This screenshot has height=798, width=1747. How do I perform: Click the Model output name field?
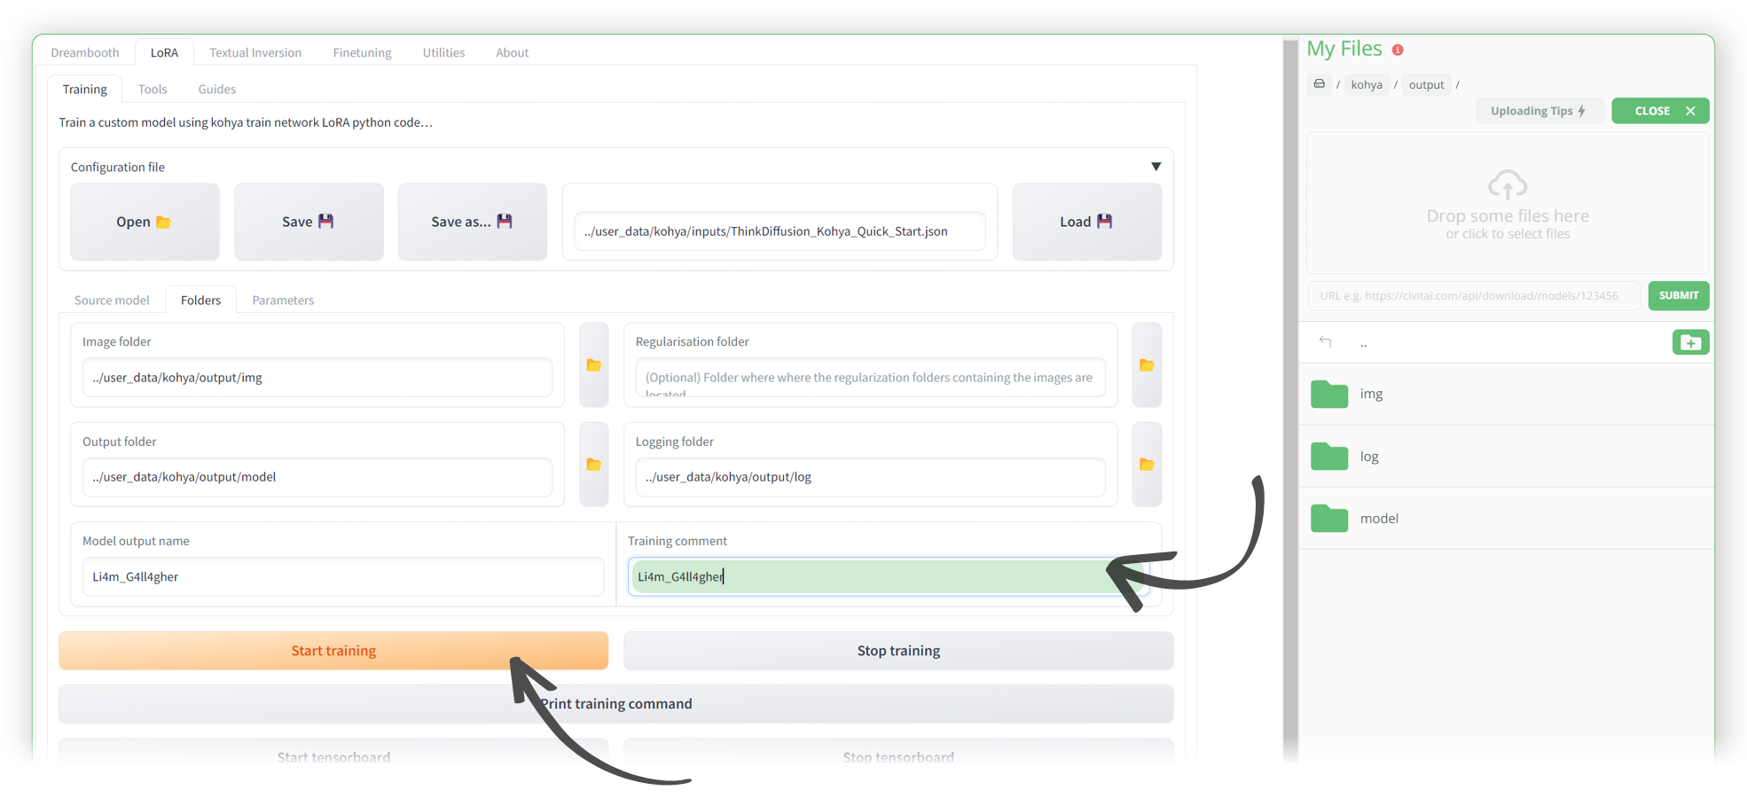[343, 576]
